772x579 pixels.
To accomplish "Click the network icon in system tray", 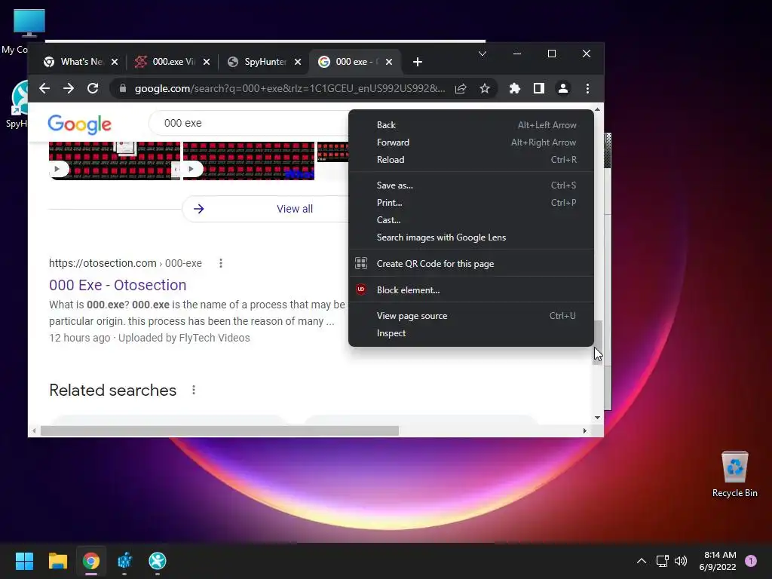I will [662, 561].
